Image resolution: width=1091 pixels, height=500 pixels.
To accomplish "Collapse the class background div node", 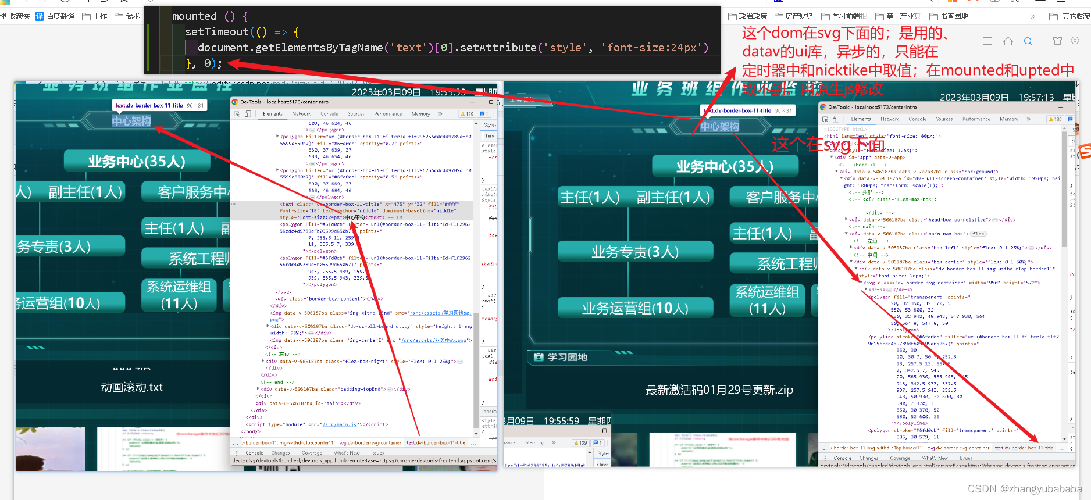I will click(836, 172).
